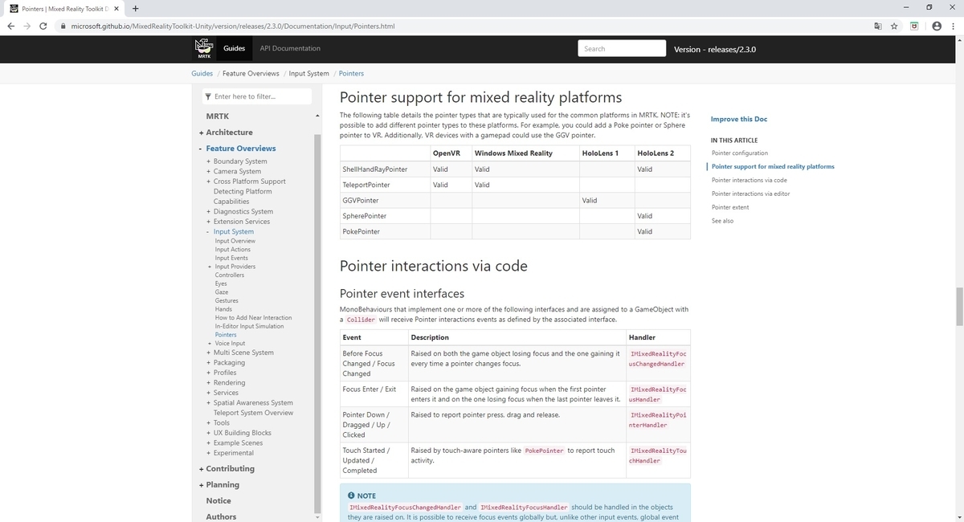Select Pointers in sidebar tree
Screen dimensions: 964x522
226,335
